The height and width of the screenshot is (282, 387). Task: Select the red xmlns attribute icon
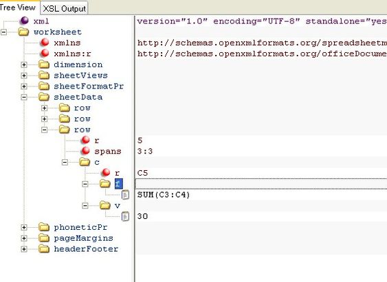pos(45,43)
